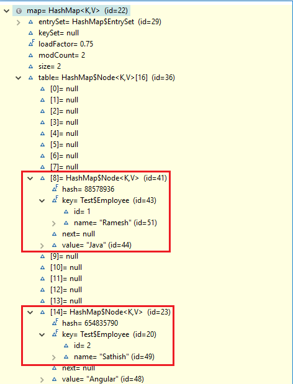Image resolution: width=293 pixels, height=384 pixels.
Task: Click the final field icon beside loadFactor
Action: pyautogui.click(x=32, y=43)
